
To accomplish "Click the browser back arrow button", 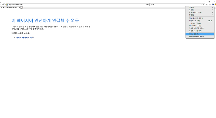I will pyautogui.click(x=1, y=5).
